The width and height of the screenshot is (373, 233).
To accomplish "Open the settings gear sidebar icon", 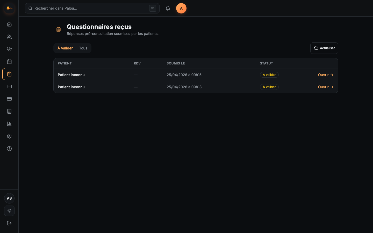I will point(9,136).
